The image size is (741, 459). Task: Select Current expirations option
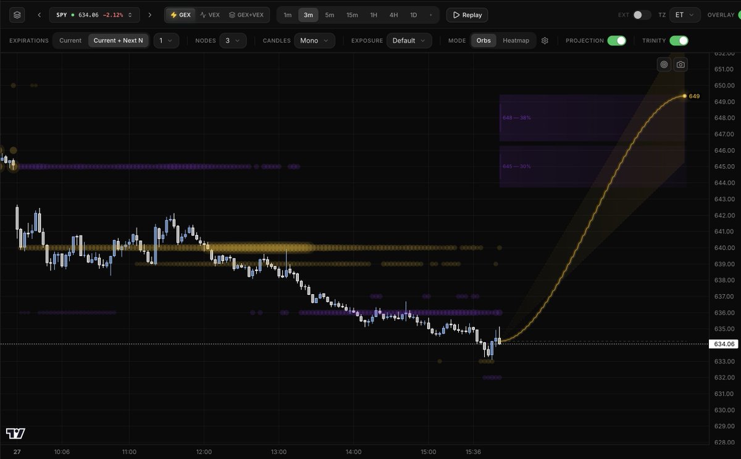point(70,41)
